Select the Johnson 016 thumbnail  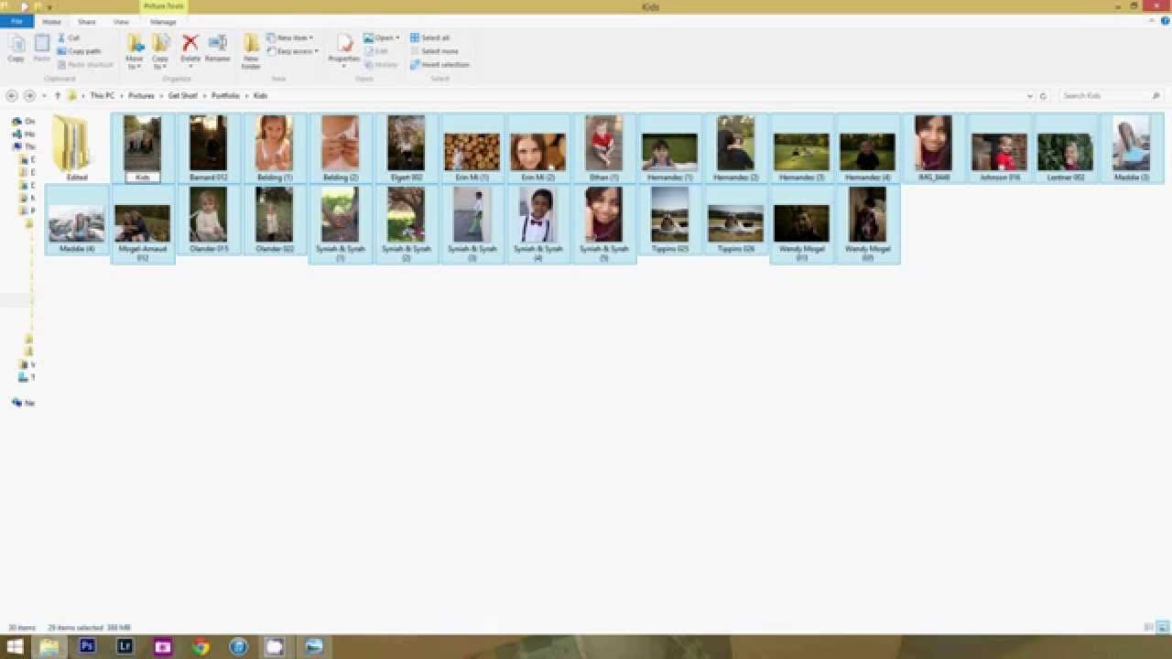999,147
